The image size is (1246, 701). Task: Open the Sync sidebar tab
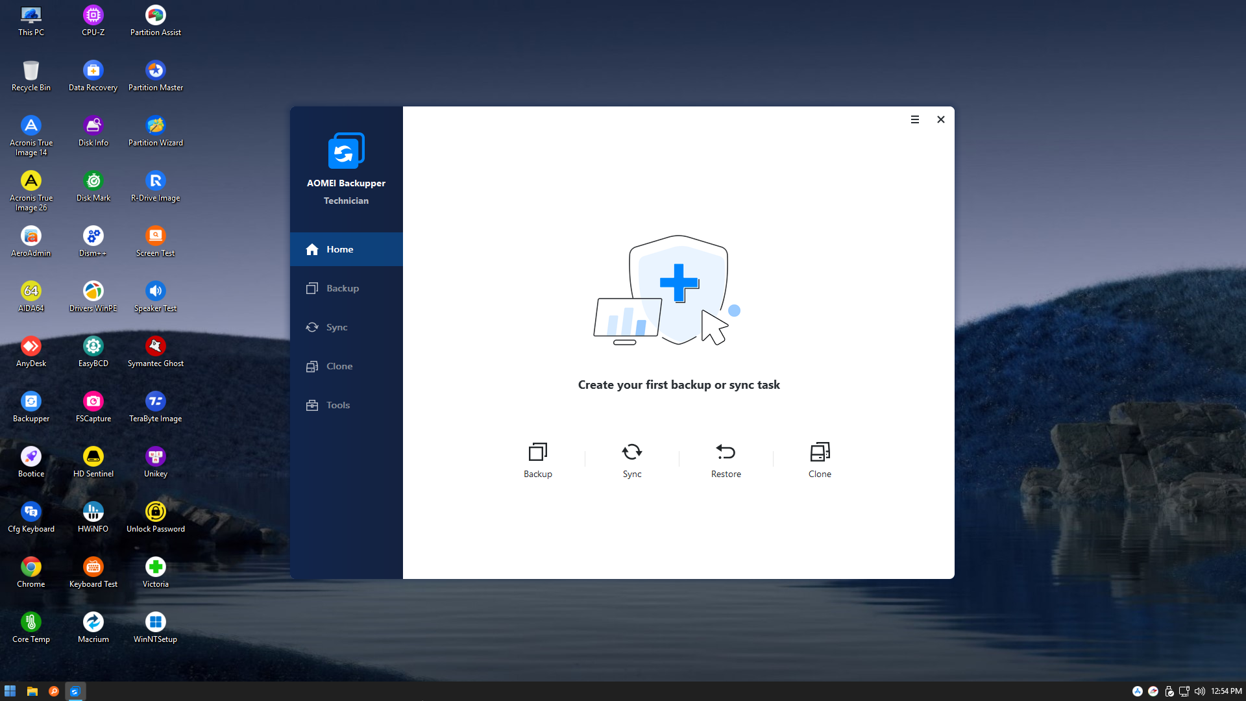[346, 327]
